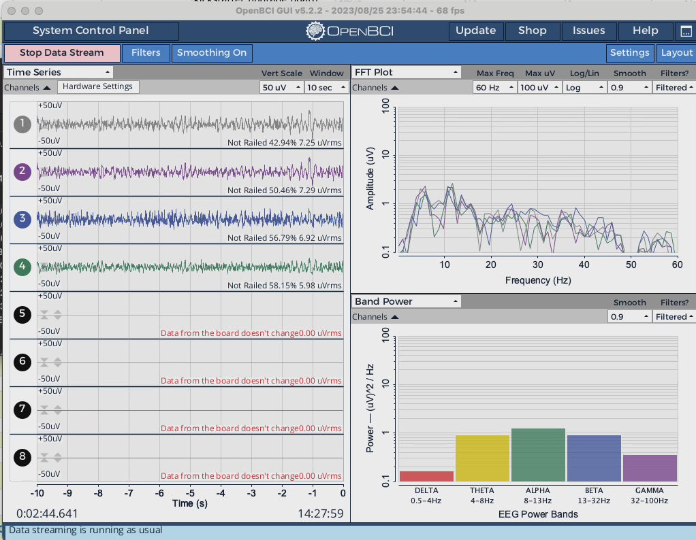Click the ALPHA band power bar
This screenshot has width=696, height=540.
click(538, 455)
